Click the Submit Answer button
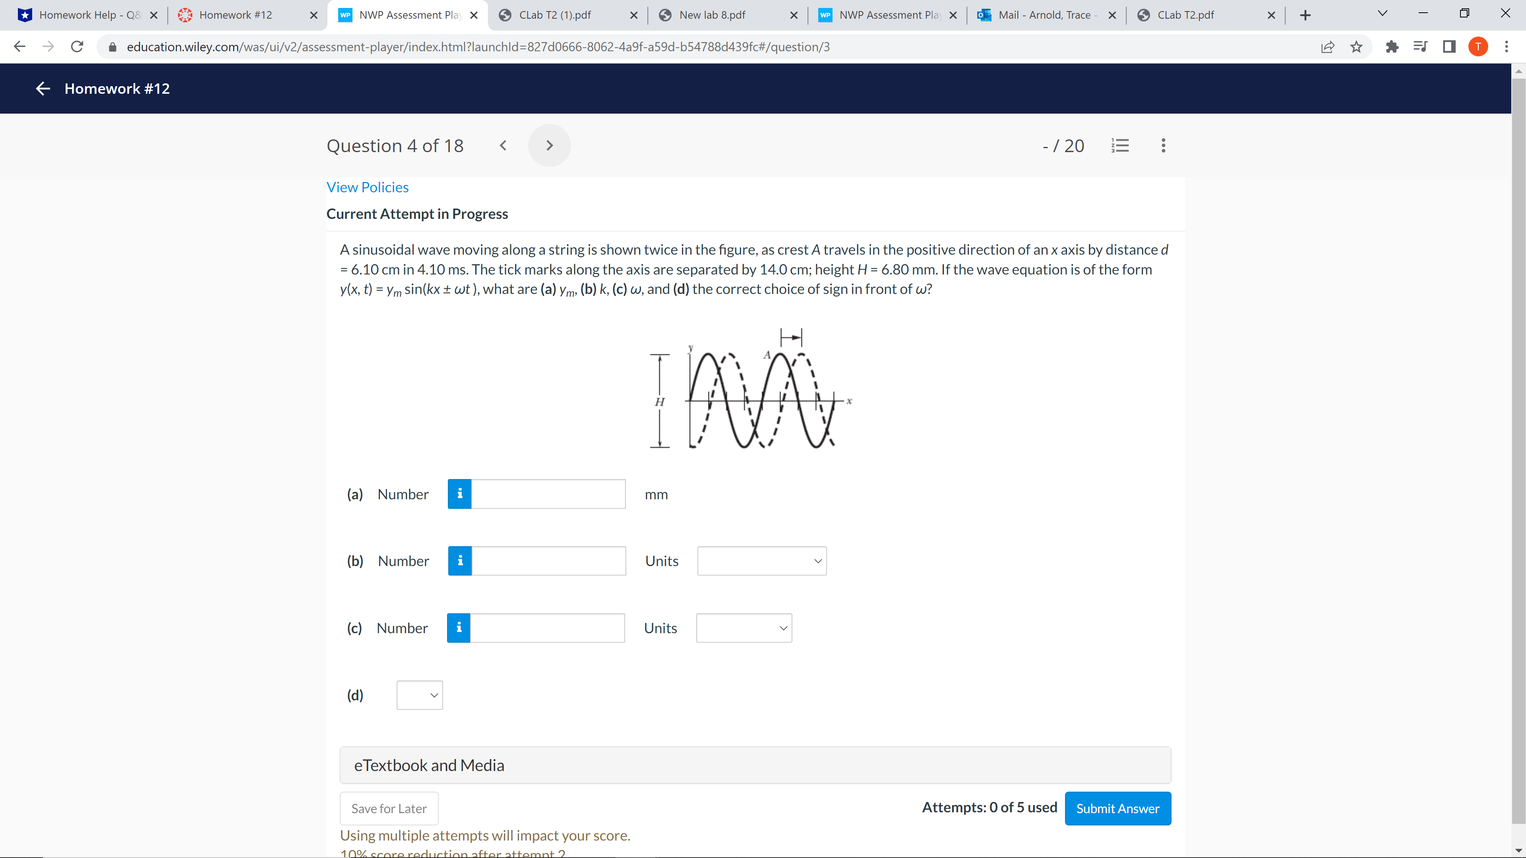The width and height of the screenshot is (1526, 858). (x=1117, y=808)
